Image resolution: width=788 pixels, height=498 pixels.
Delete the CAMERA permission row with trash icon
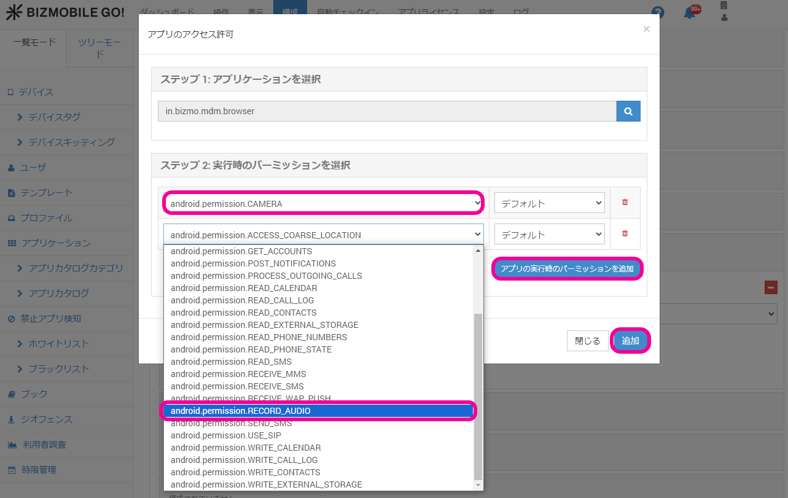[625, 202]
